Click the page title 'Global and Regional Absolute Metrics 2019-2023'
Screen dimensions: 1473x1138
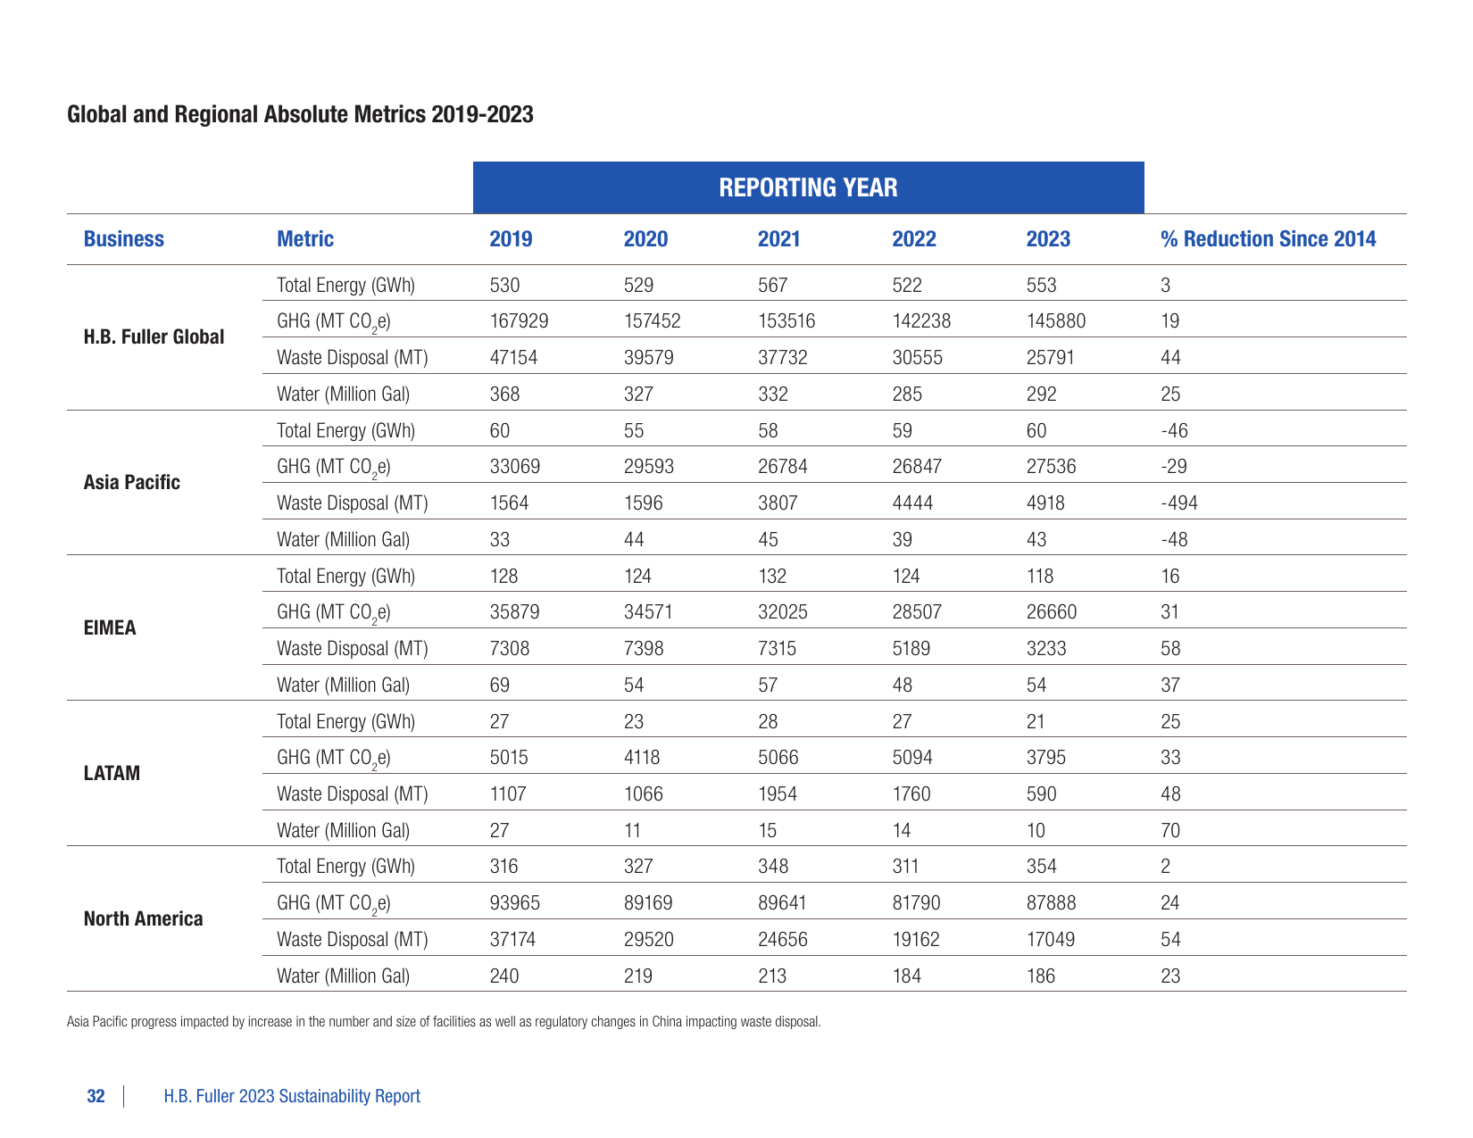pos(300,114)
